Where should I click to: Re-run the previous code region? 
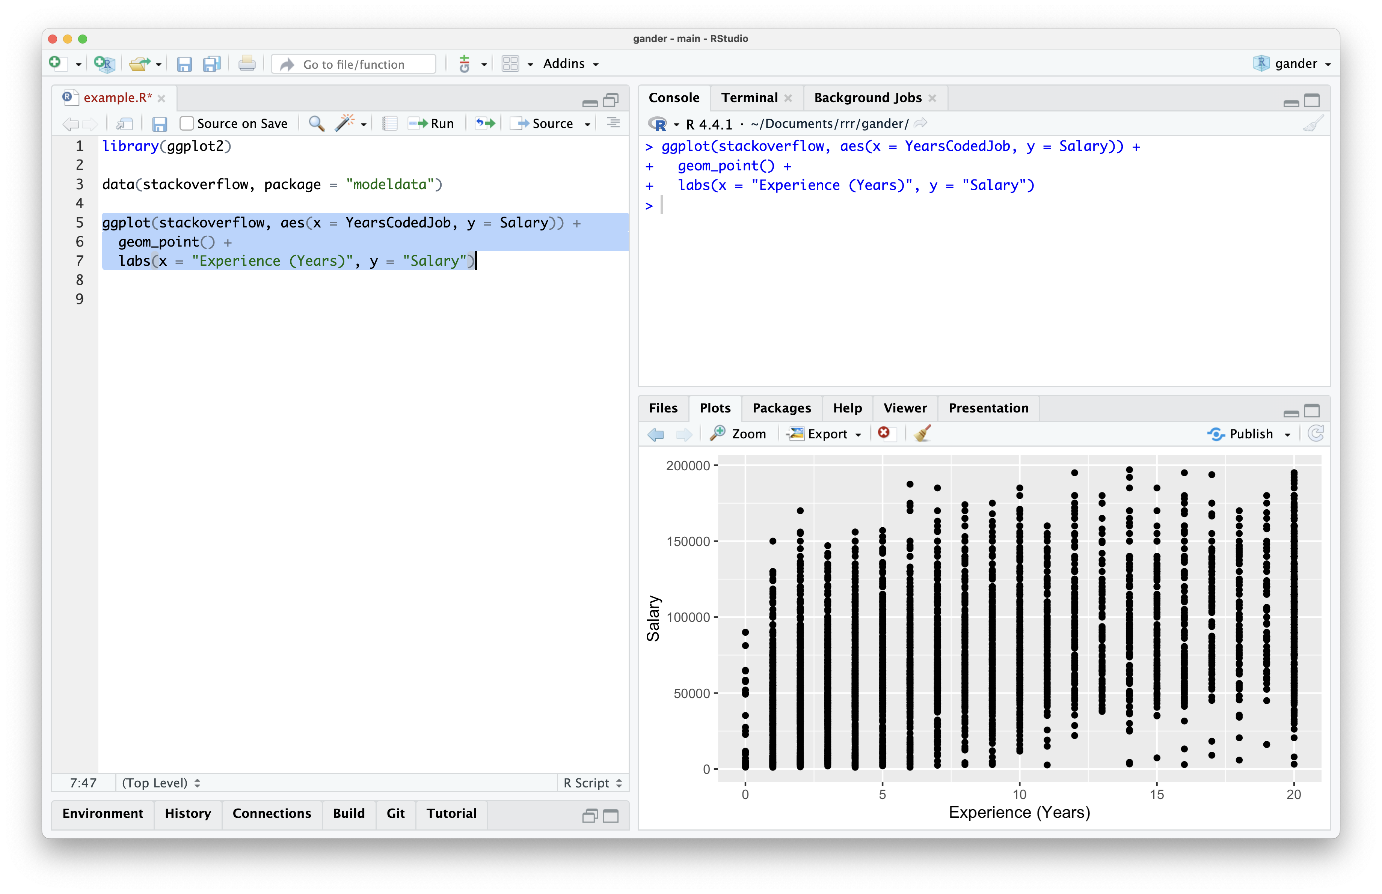coord(485,123)
